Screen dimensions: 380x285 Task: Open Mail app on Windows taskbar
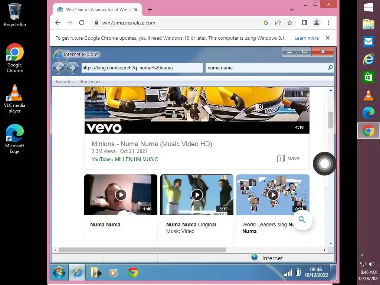[368, 42]
